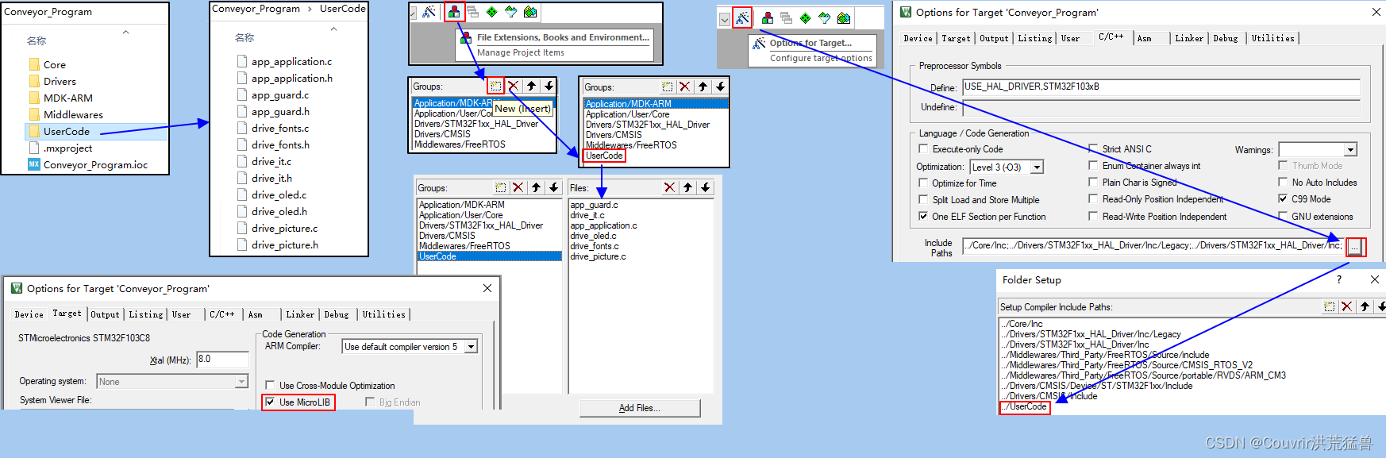
Task: Switch to Linker tab in C/C++ options dialog
Action: (x=1189, y=38)
